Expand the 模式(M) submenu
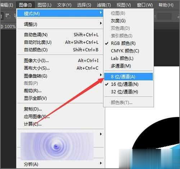180x169 pixels. pos(60,13)
